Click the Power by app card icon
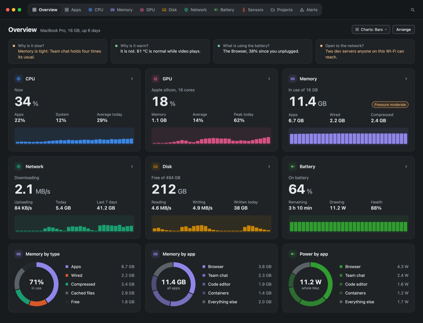This screenshot has width=423, height=323. [x=293, y=254]
